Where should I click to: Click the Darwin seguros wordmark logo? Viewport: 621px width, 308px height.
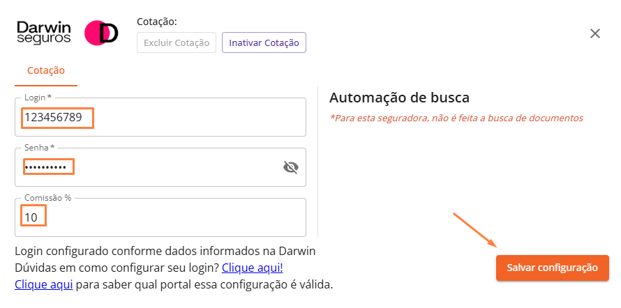(x=43, y=33)
